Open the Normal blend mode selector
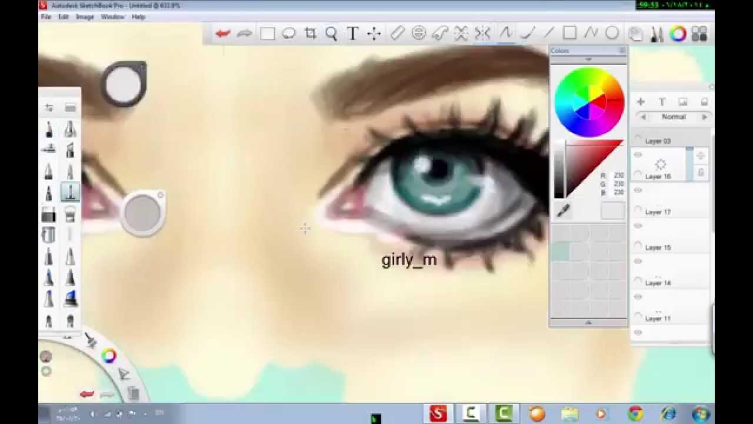 point(674,117)
